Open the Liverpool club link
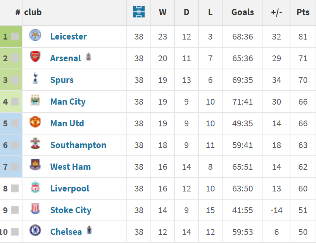This screenshot has height=243, width=316. pos(69,189)
